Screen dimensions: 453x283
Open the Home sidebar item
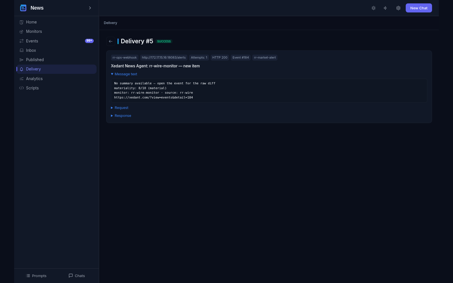[56, 22]
